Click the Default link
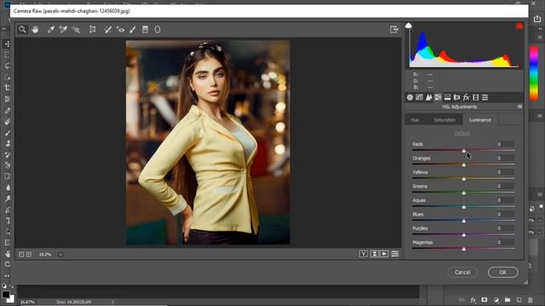Viewport: 545px width, 306px height. click(462, 133)
